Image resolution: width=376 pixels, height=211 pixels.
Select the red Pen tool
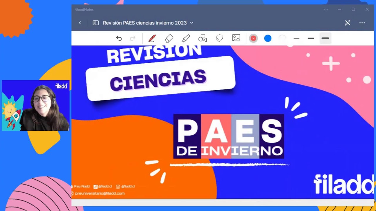click(152, 38)
